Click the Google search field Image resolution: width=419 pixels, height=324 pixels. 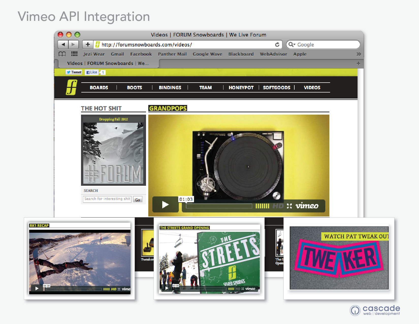323,44
